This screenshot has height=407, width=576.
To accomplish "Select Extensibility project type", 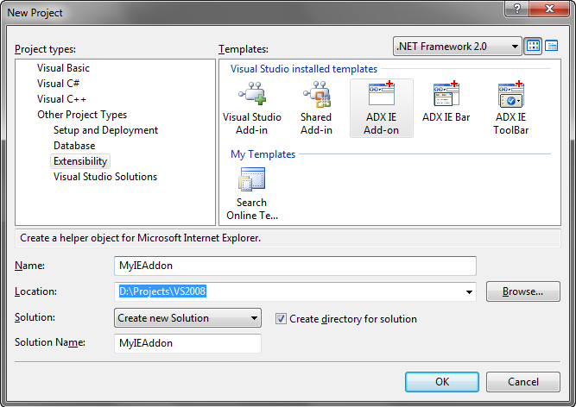I will tap(80, 161).
